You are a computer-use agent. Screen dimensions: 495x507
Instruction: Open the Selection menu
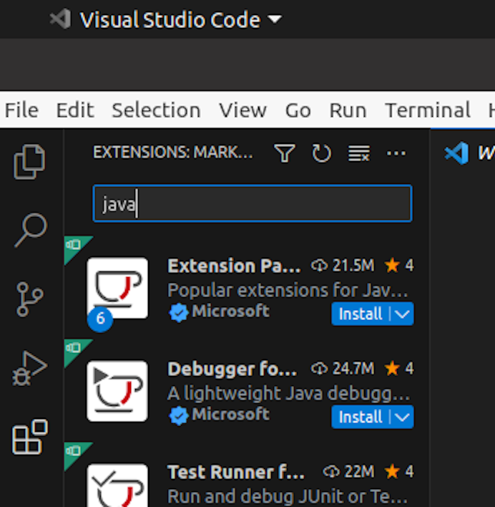[x=156, y=110]
